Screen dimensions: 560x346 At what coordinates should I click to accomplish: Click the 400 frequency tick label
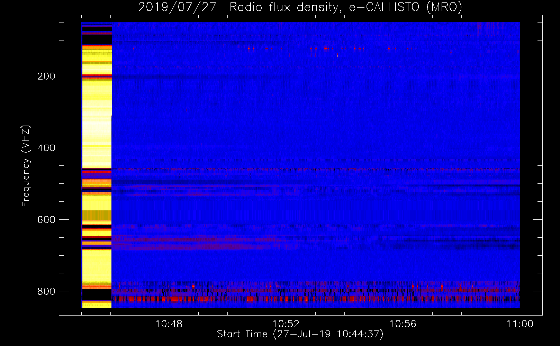click(46, 148)
